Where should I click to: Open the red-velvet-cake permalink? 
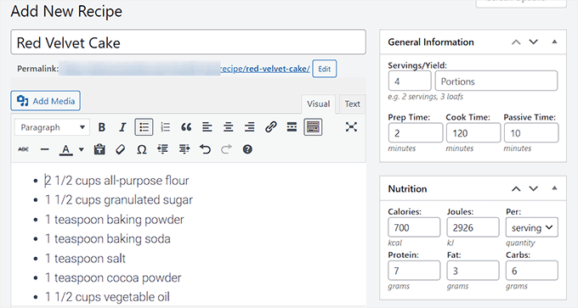[x=264, y=69]
